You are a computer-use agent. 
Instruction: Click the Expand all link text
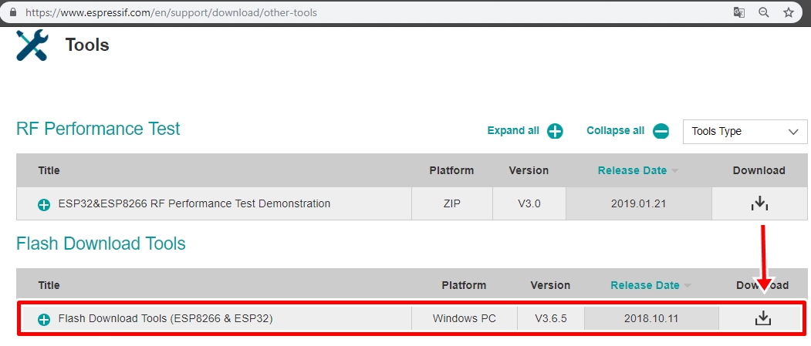513,131
